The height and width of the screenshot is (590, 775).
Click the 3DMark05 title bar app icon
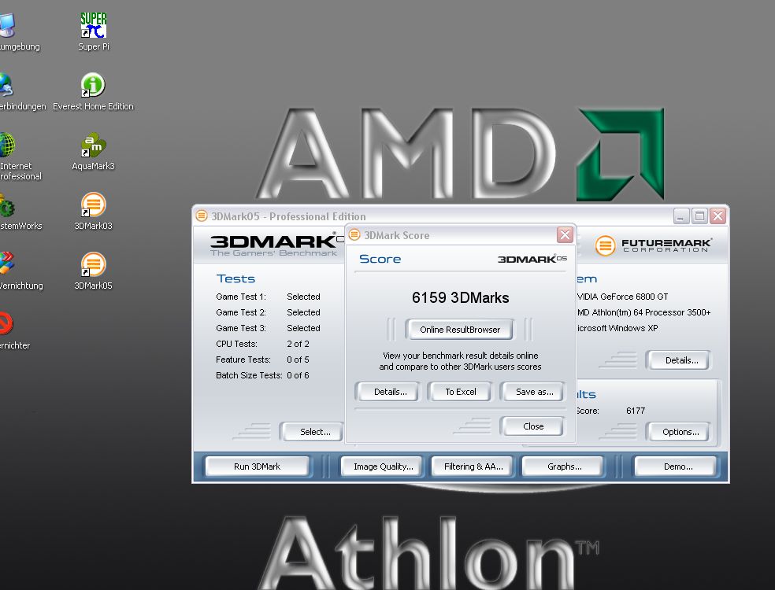point(202,216)
